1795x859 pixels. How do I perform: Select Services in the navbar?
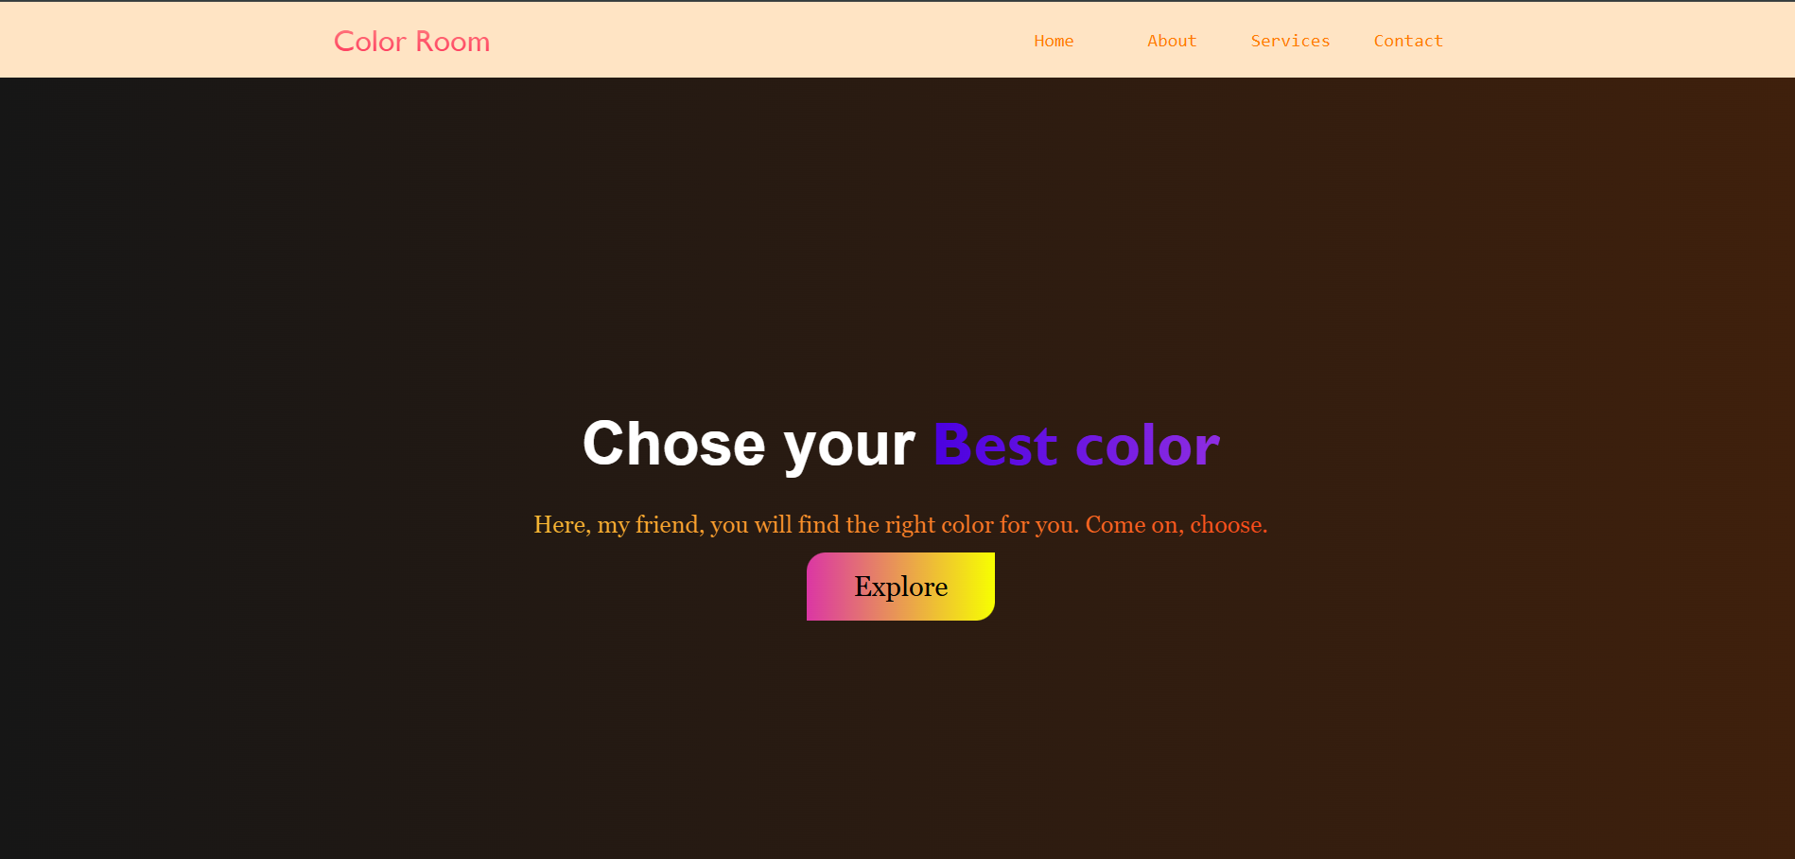pos(1290,41)
